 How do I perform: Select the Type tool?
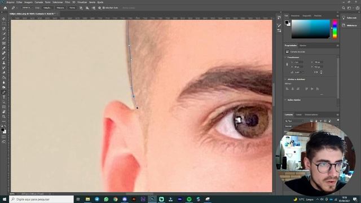click(4, 97)
